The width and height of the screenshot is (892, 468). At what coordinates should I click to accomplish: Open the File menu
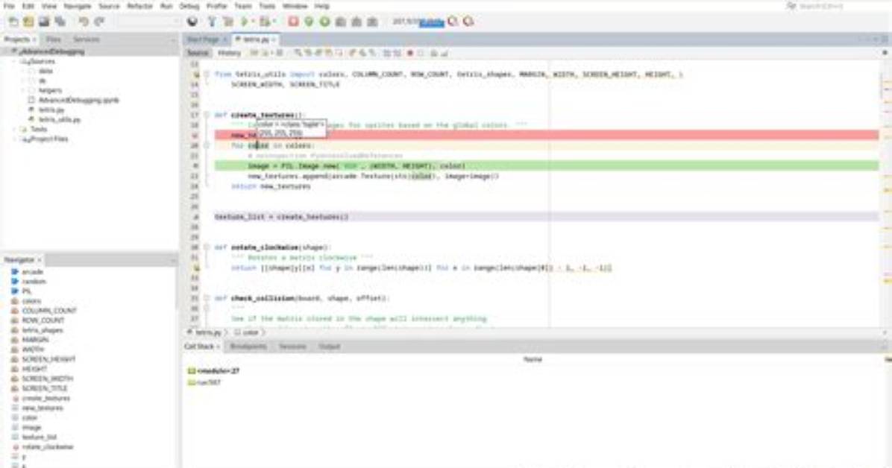coord(9,6)
